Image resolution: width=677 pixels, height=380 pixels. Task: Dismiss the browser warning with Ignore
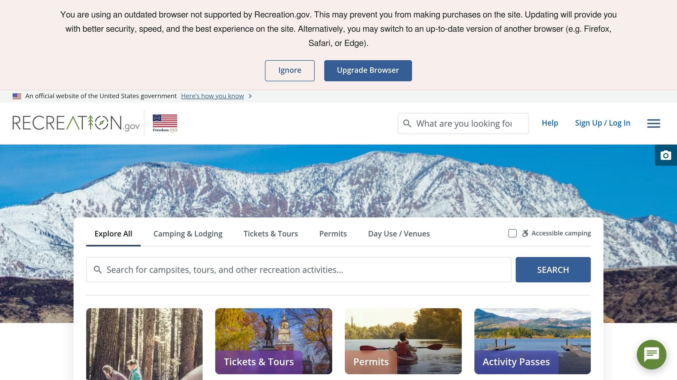[x=290, y=71]
